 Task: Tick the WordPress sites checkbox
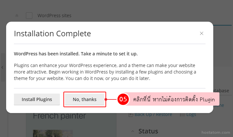point(29,16)
